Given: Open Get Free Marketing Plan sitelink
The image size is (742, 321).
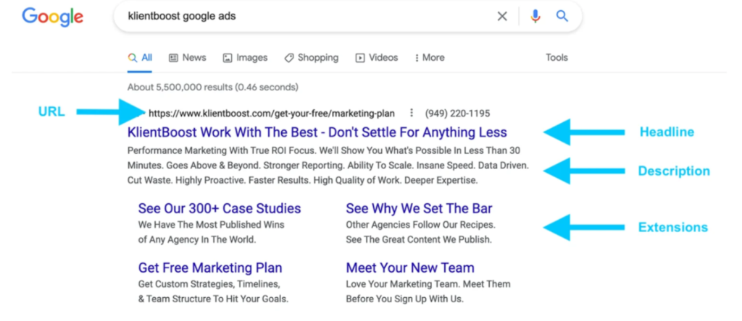Looking at the screenshot, I should (210, 267).
